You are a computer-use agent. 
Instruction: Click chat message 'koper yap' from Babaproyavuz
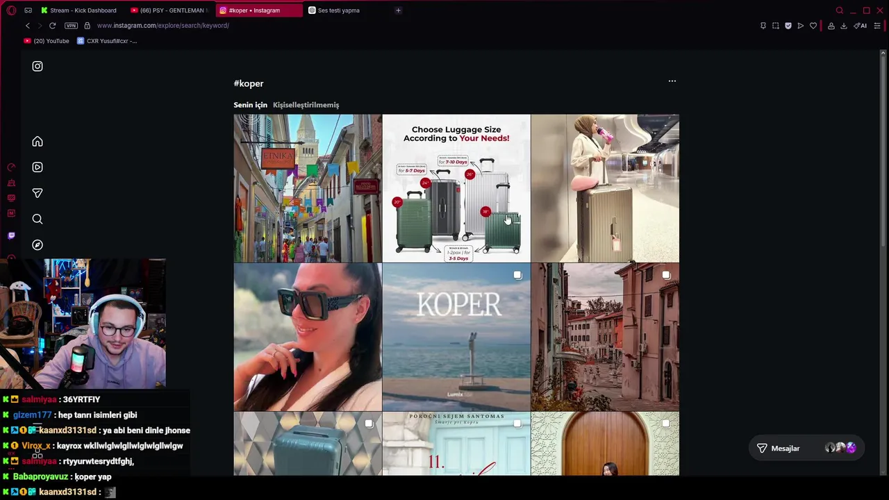tap(93, 477)
